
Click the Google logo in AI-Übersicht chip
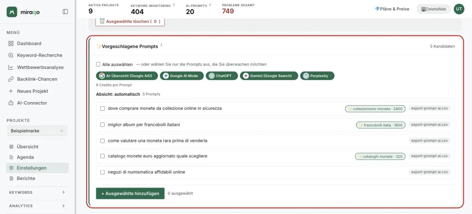102,76
